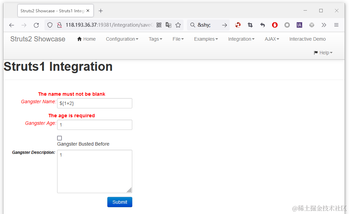The height and width of the screenshot is (214, 349).
Task: Open the tracking protection shield icon
Action: [x=50, y=25]
